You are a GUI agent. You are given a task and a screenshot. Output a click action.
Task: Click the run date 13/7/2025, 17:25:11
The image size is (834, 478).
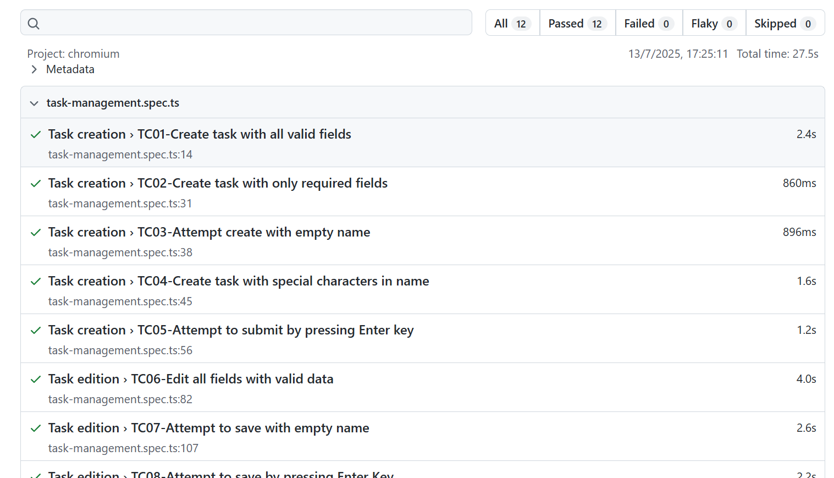pos(678,54)
